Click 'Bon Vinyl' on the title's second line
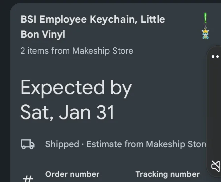The width and height of the screenshot is (221, 182). (x=43, y=34)
